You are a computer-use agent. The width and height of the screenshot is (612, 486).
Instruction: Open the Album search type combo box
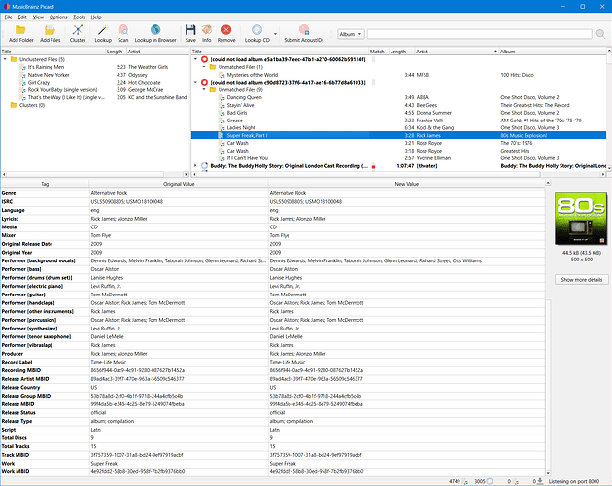point(351,34)
